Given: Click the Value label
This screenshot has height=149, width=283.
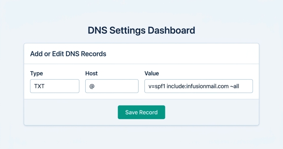Looking at the screenshot, I should (x=152, y=73).
